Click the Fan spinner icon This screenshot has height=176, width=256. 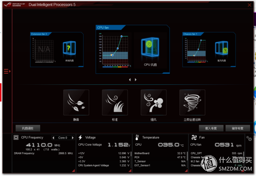pos(194,137)
